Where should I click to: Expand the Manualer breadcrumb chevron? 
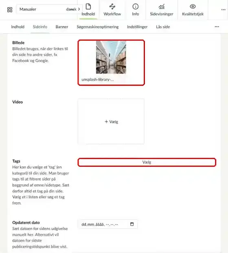coord(79,9)
